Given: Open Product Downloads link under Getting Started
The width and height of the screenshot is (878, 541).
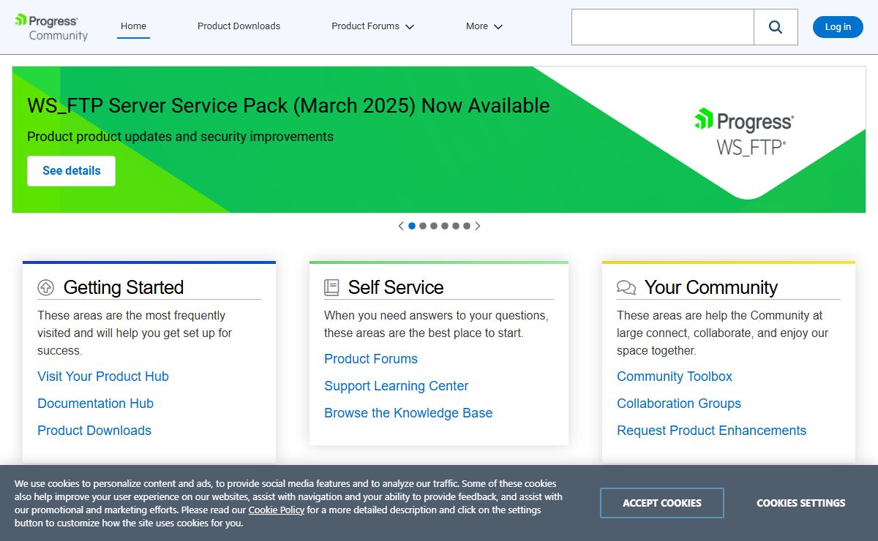Looking at the screenshot, I should click(x=94, y=431).
